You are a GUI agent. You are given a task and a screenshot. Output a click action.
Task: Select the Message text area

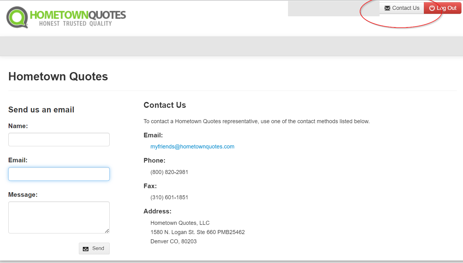tap(59, 217)
